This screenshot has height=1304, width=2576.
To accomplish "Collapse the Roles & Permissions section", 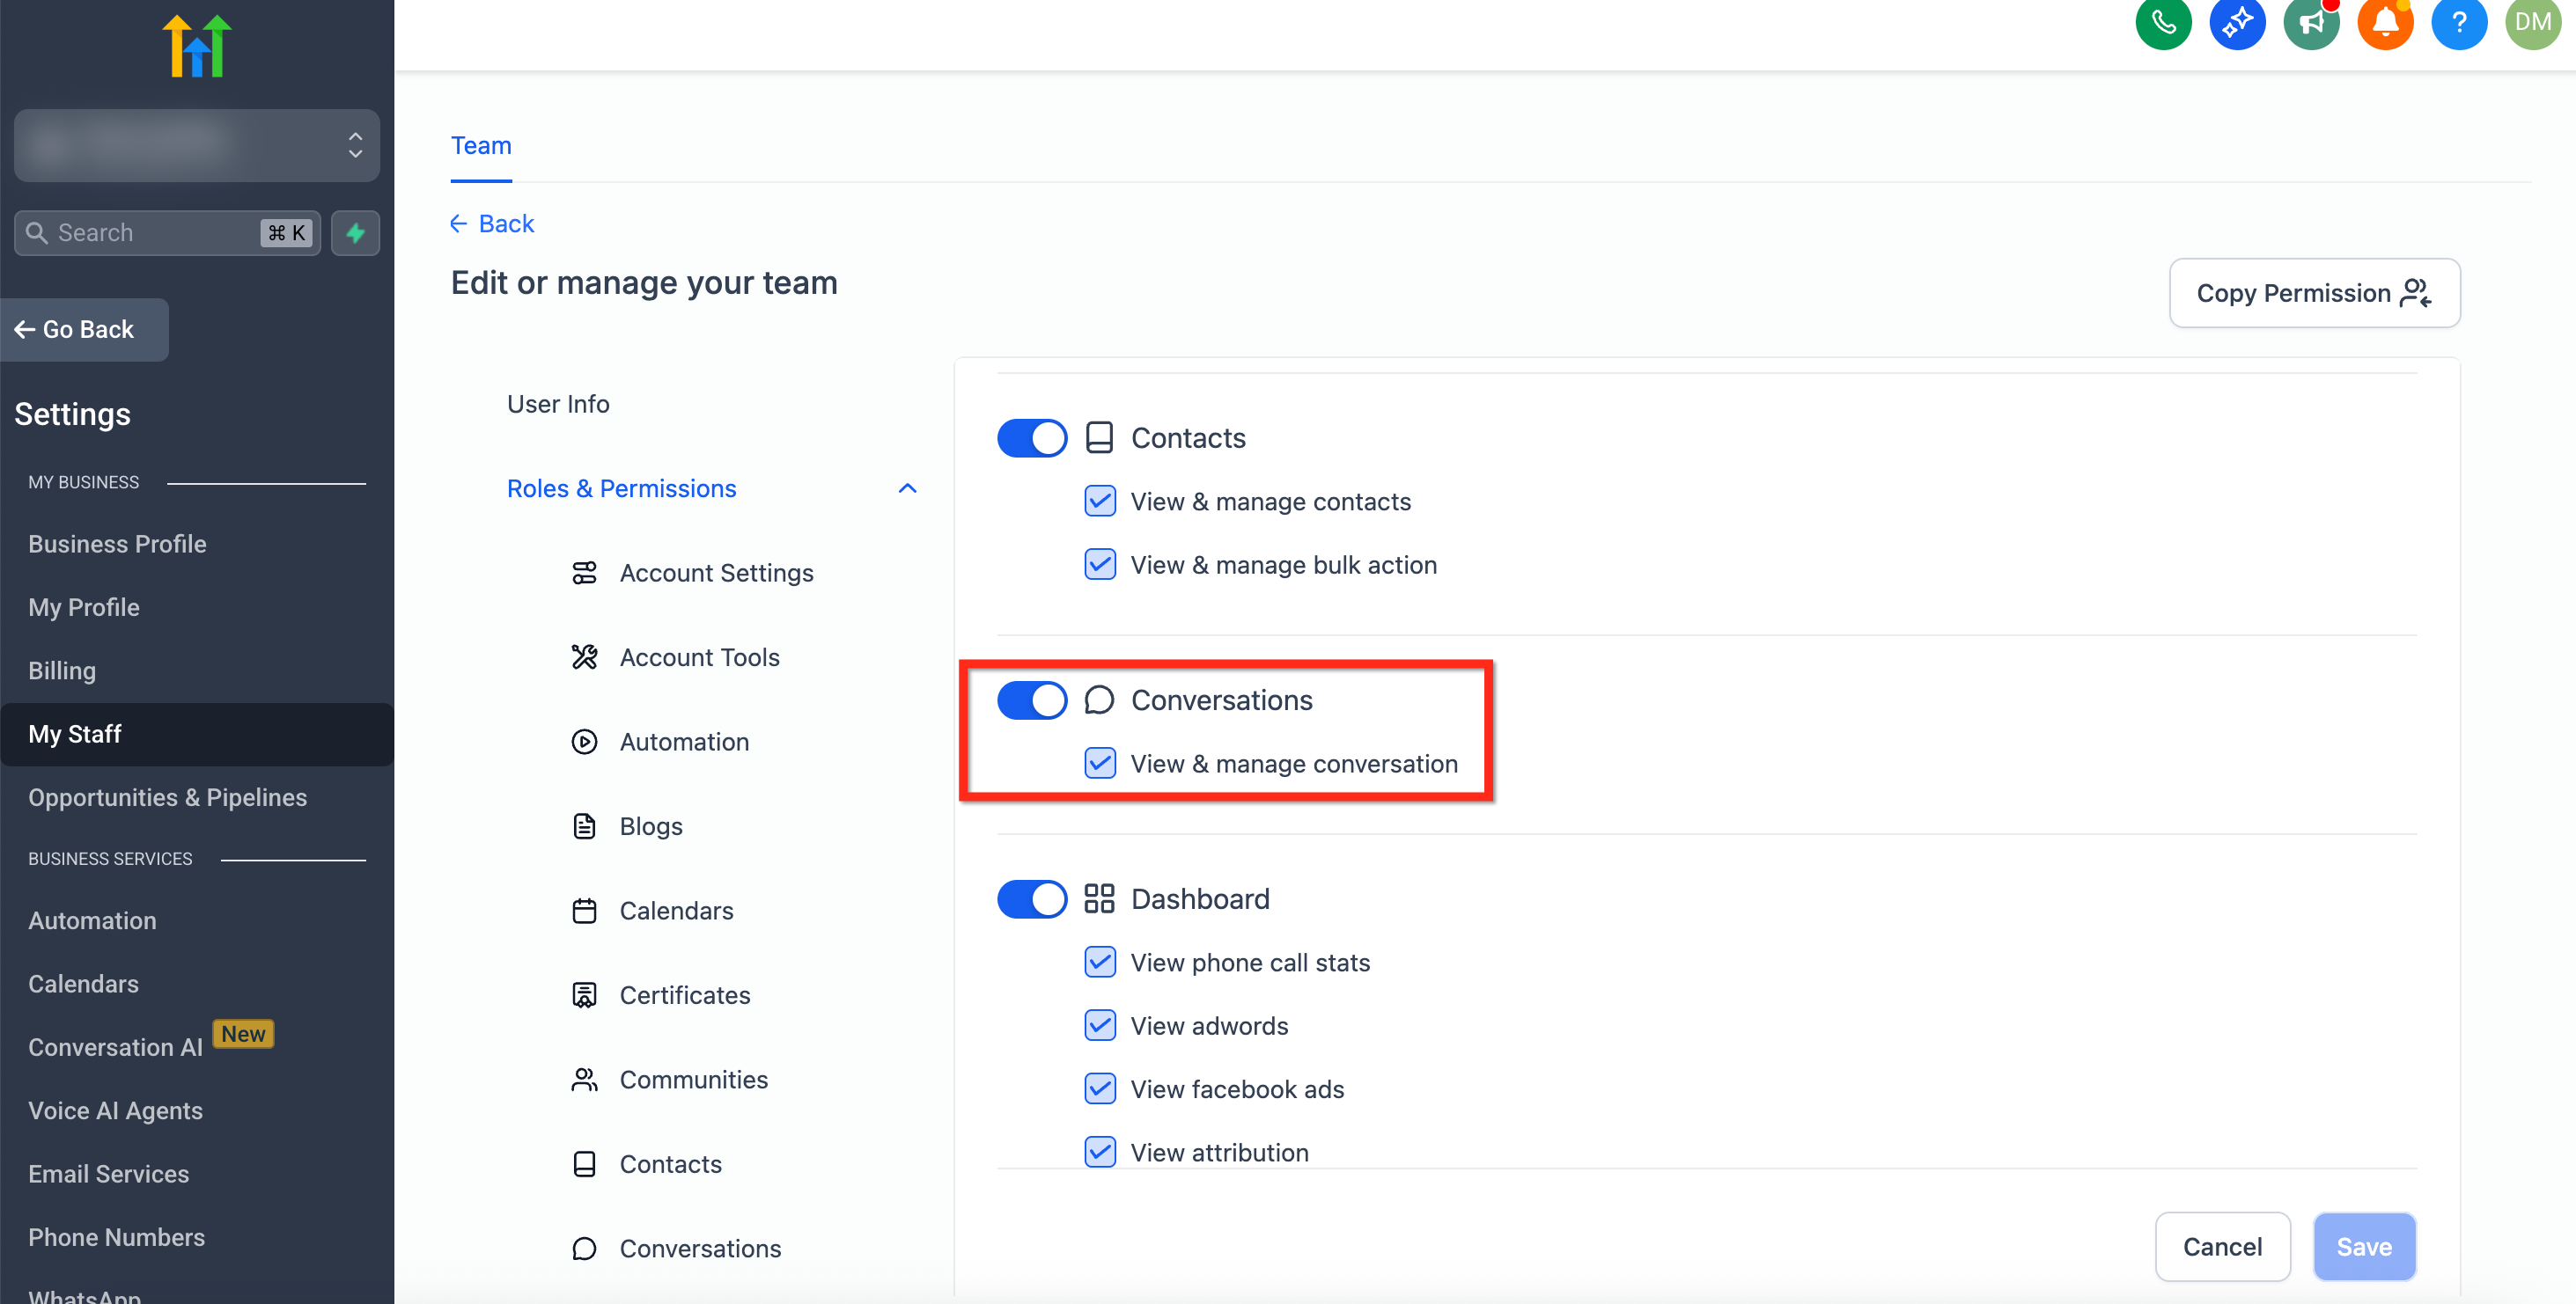I will pos(906,488).
